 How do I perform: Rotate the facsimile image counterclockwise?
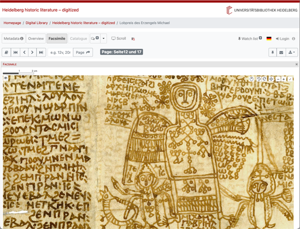click(259, 79)
